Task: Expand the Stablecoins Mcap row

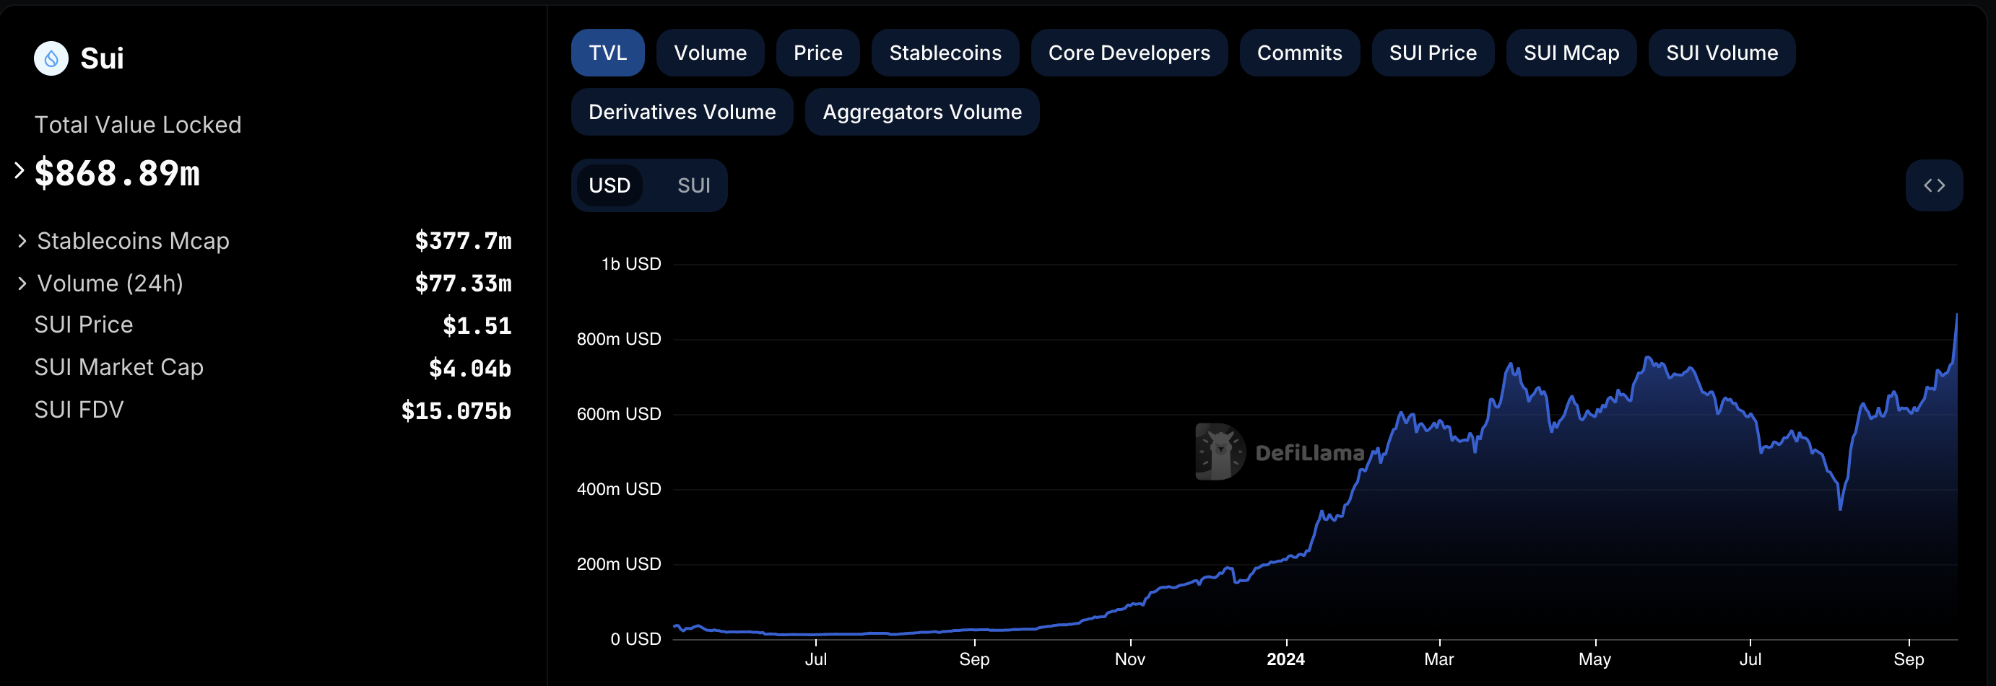Action: (22, 242)
